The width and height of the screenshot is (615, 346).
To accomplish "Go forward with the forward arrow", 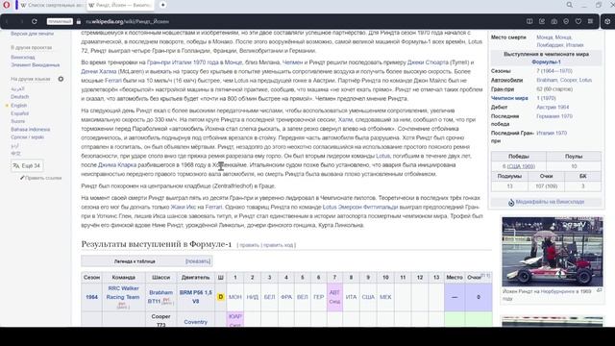I will click(21, 21).
